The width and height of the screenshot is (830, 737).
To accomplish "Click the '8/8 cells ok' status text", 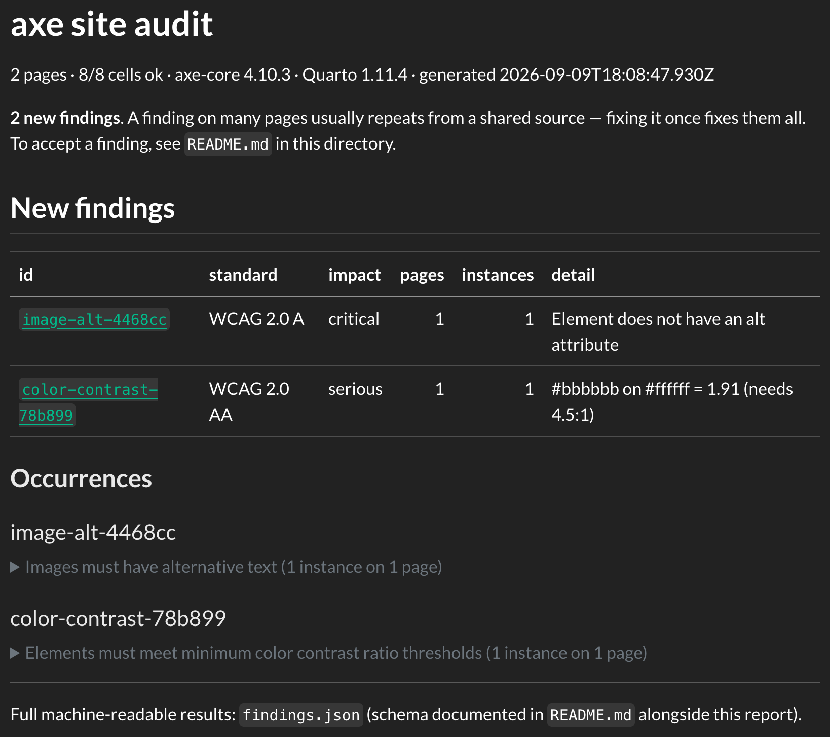I will pos(121,75).
